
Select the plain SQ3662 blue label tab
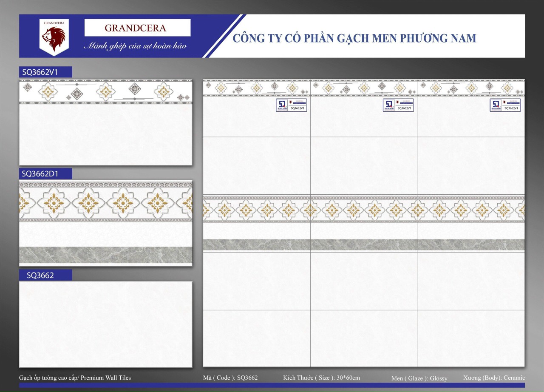[x=45, y=275]
